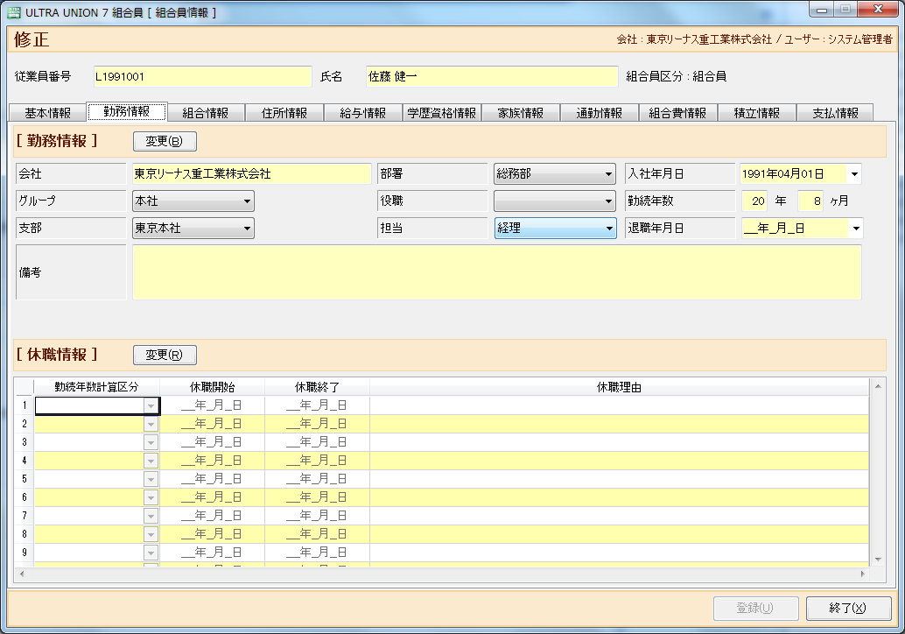The width and height of the screenshot is (905, 634).
Task: Click grid vertical scrollbar up arrow
Action: coord(878,385)
